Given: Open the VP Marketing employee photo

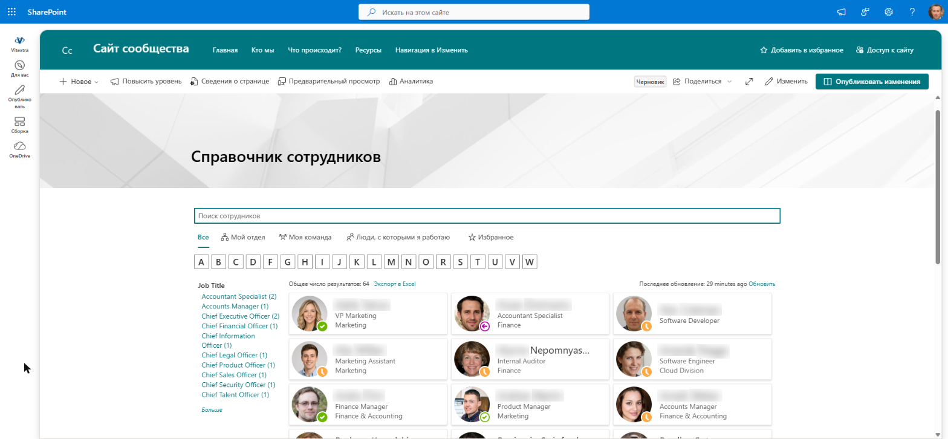Looking at the screenshot, I should (x=310, y=314).
